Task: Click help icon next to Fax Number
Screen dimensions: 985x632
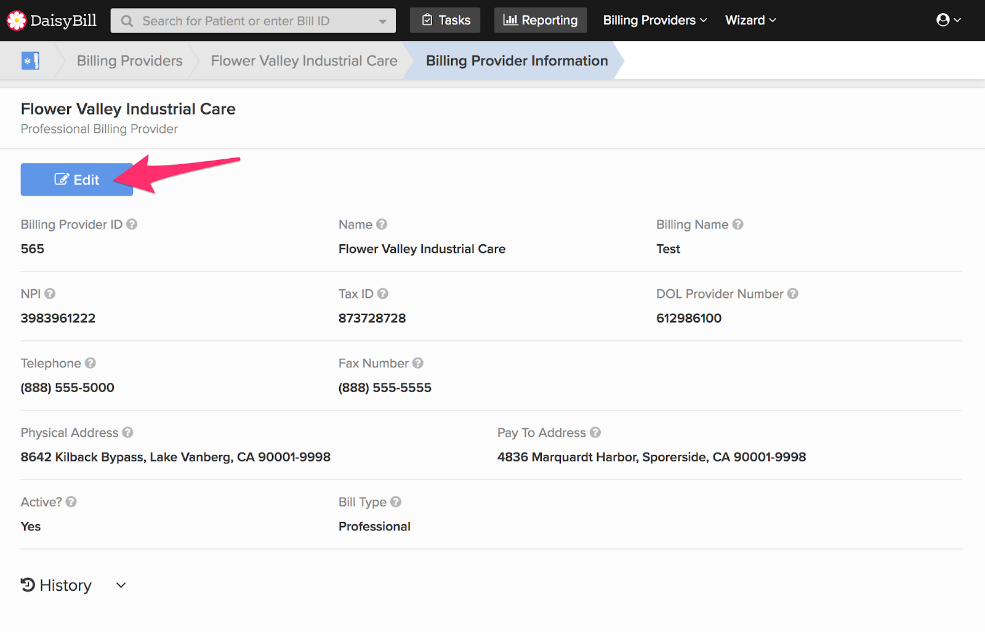Action: pyautogui.click(x=418, y=363)
